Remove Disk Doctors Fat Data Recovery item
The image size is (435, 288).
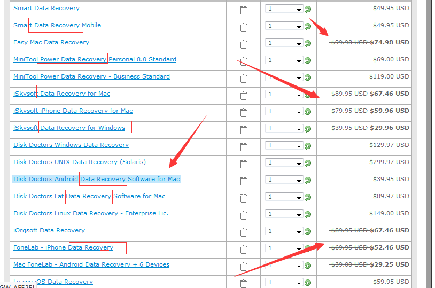pos(243,198)
